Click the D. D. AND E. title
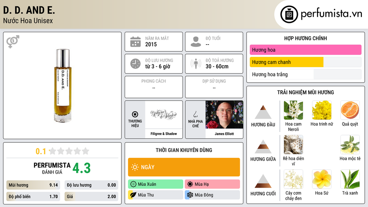 coord(29,10)
